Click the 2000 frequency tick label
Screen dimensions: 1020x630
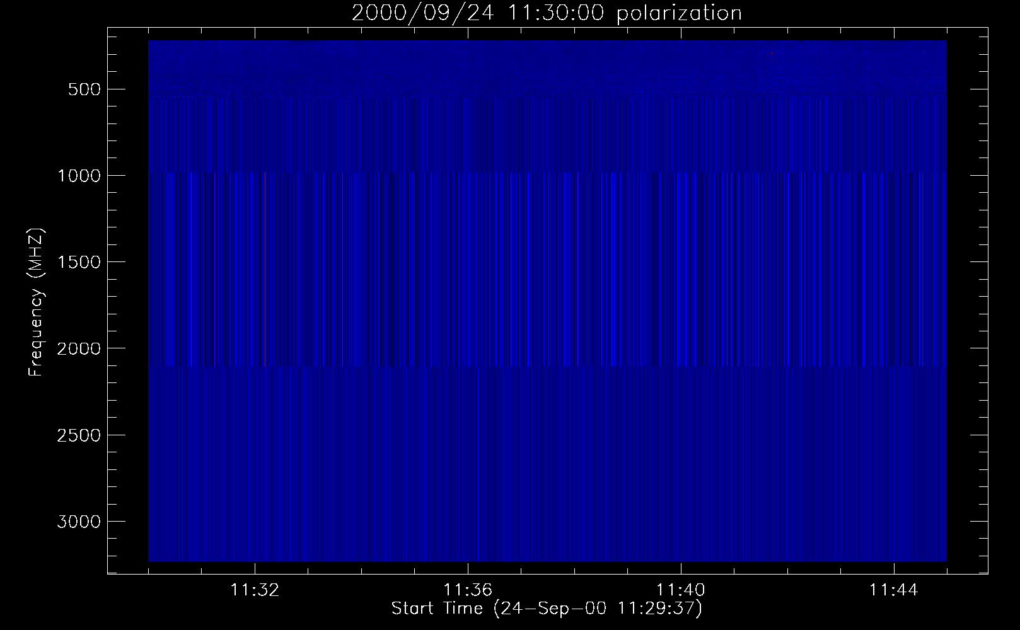[78, 348]
